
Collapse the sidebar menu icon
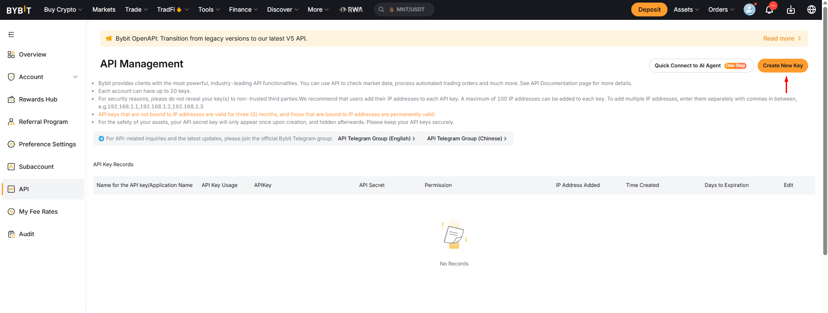pos(11,35)
